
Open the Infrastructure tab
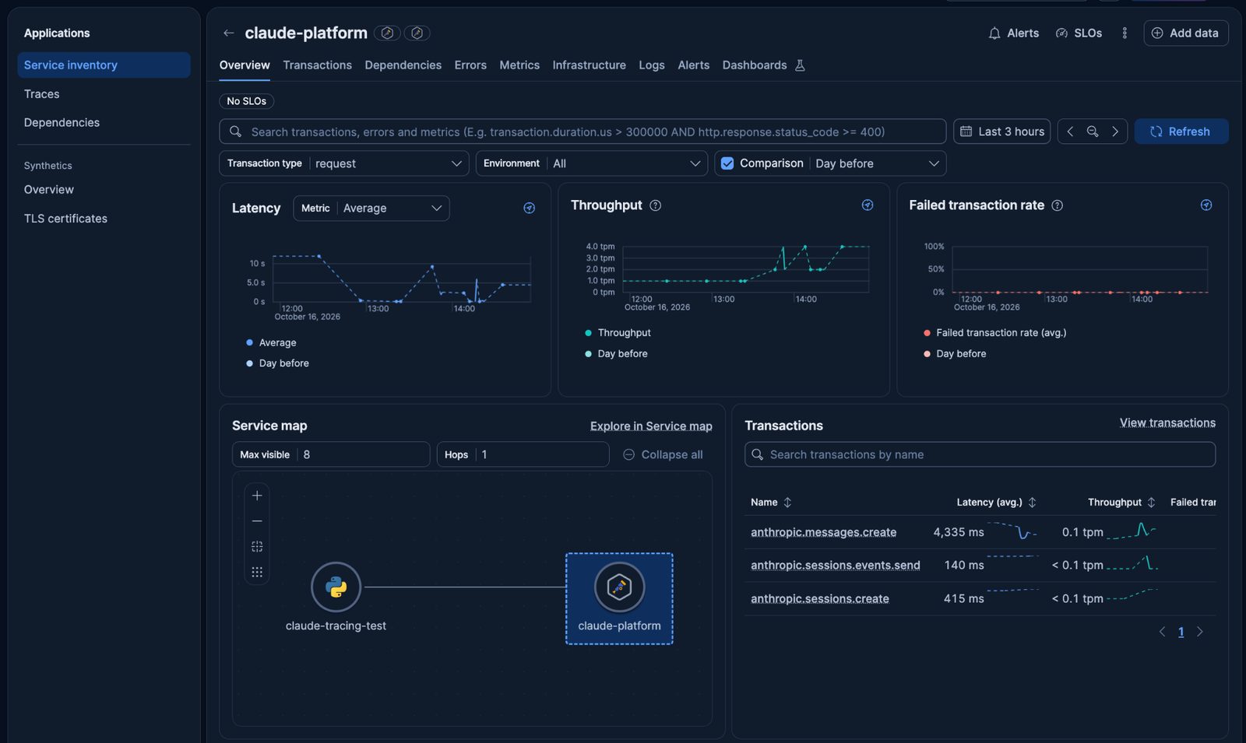pyautogui.click(x=589, y=65)
